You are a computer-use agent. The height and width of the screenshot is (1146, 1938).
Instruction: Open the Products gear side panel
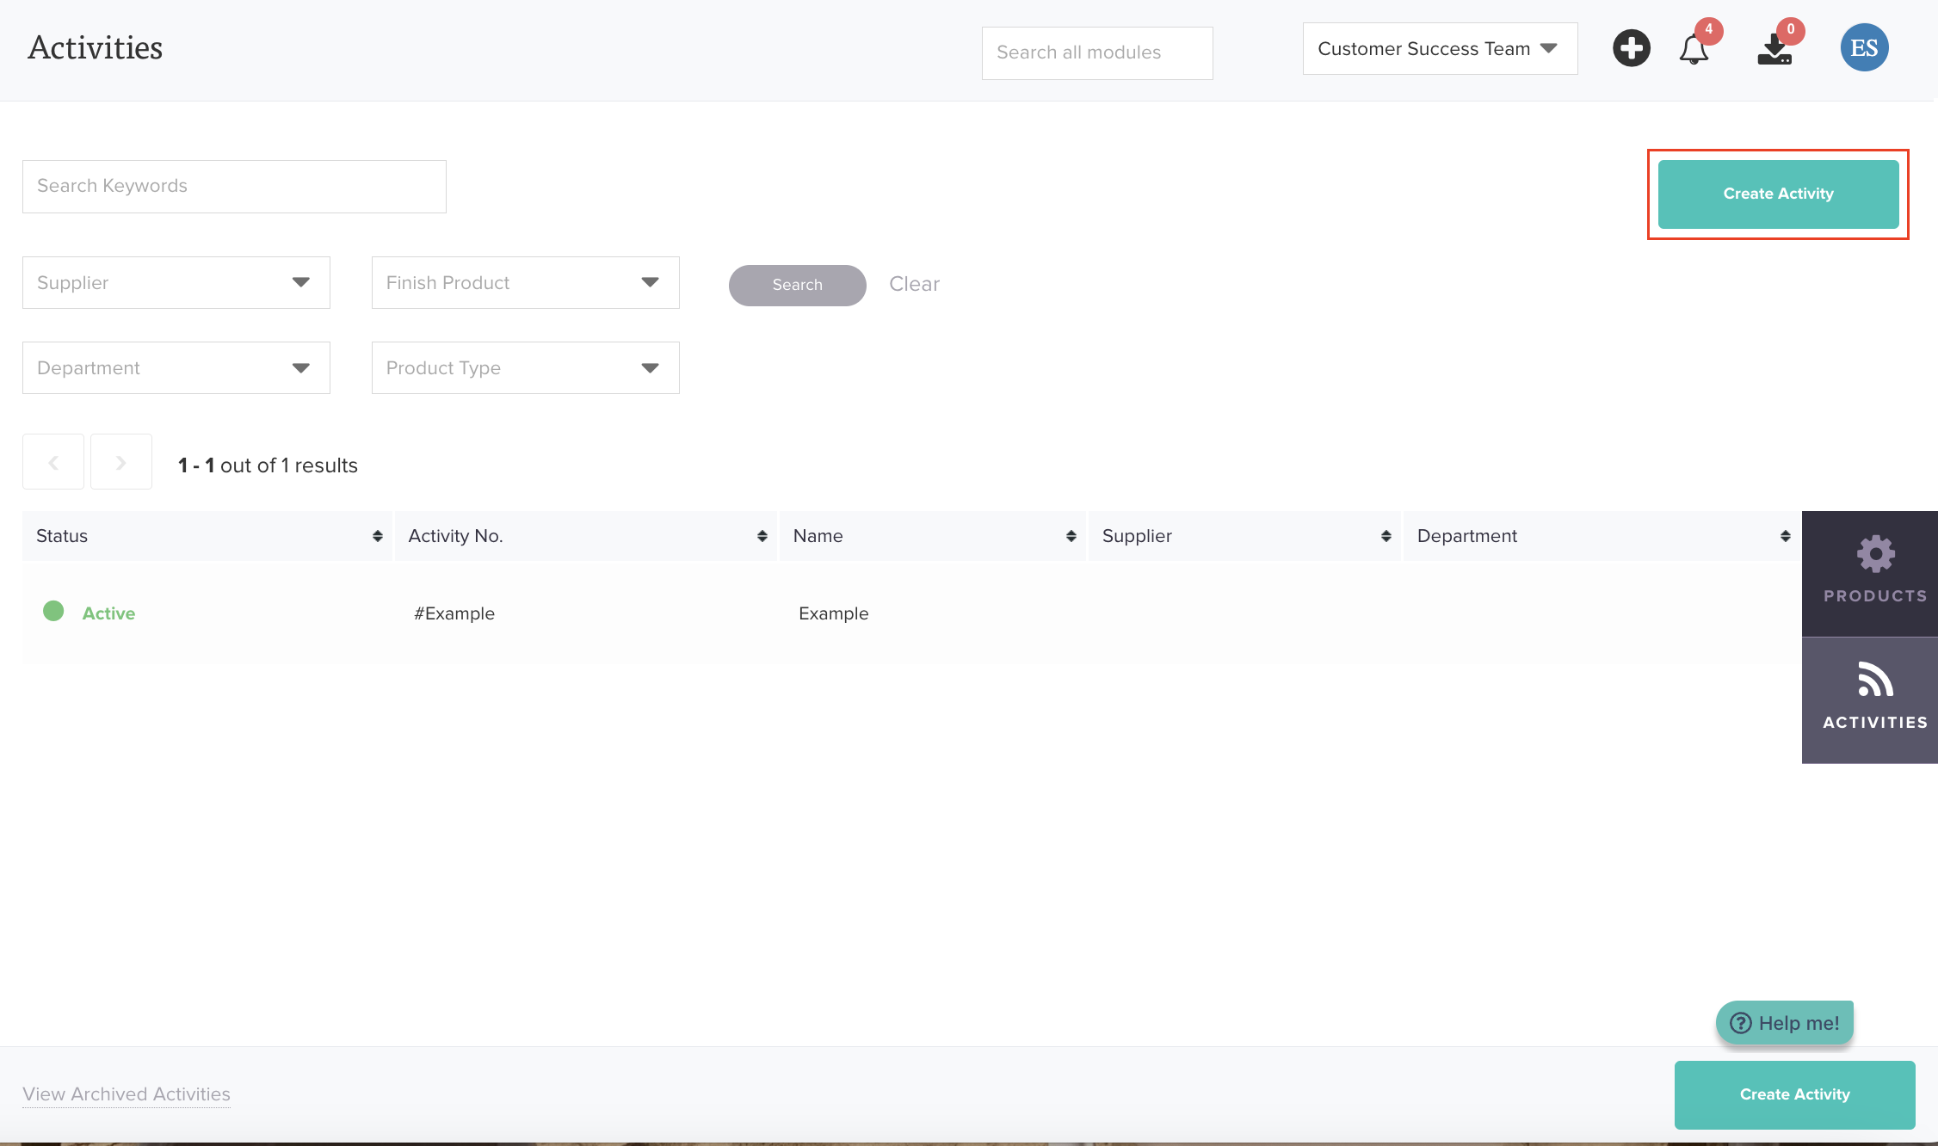1874,571
